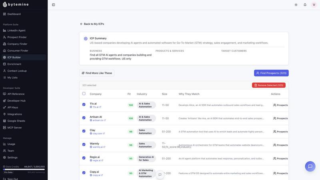Deselect the Warmly company row

click(84, 144)
